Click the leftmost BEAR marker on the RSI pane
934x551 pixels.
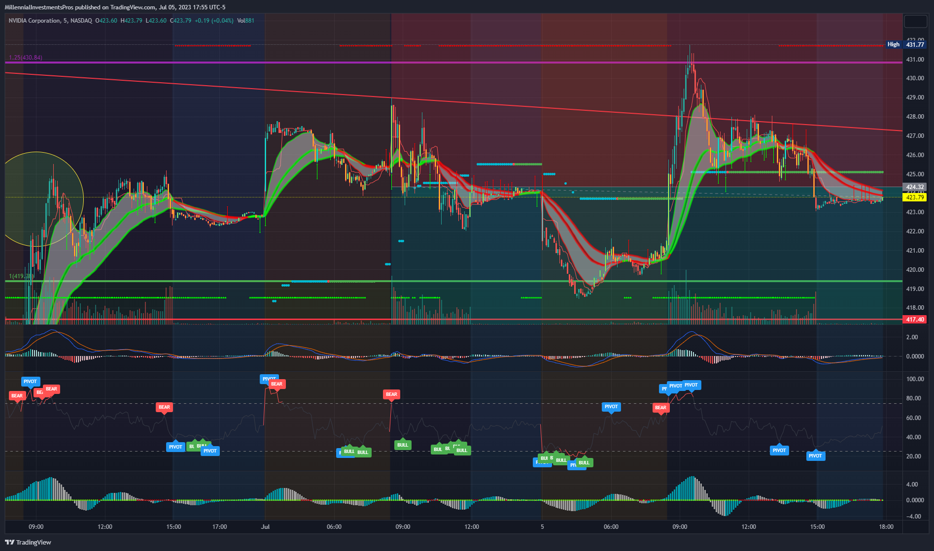coord(17,396)
